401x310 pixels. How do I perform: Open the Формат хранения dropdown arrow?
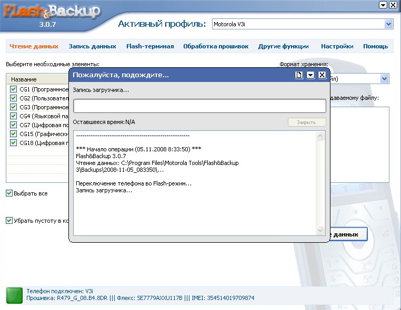[x=384, y=79]
